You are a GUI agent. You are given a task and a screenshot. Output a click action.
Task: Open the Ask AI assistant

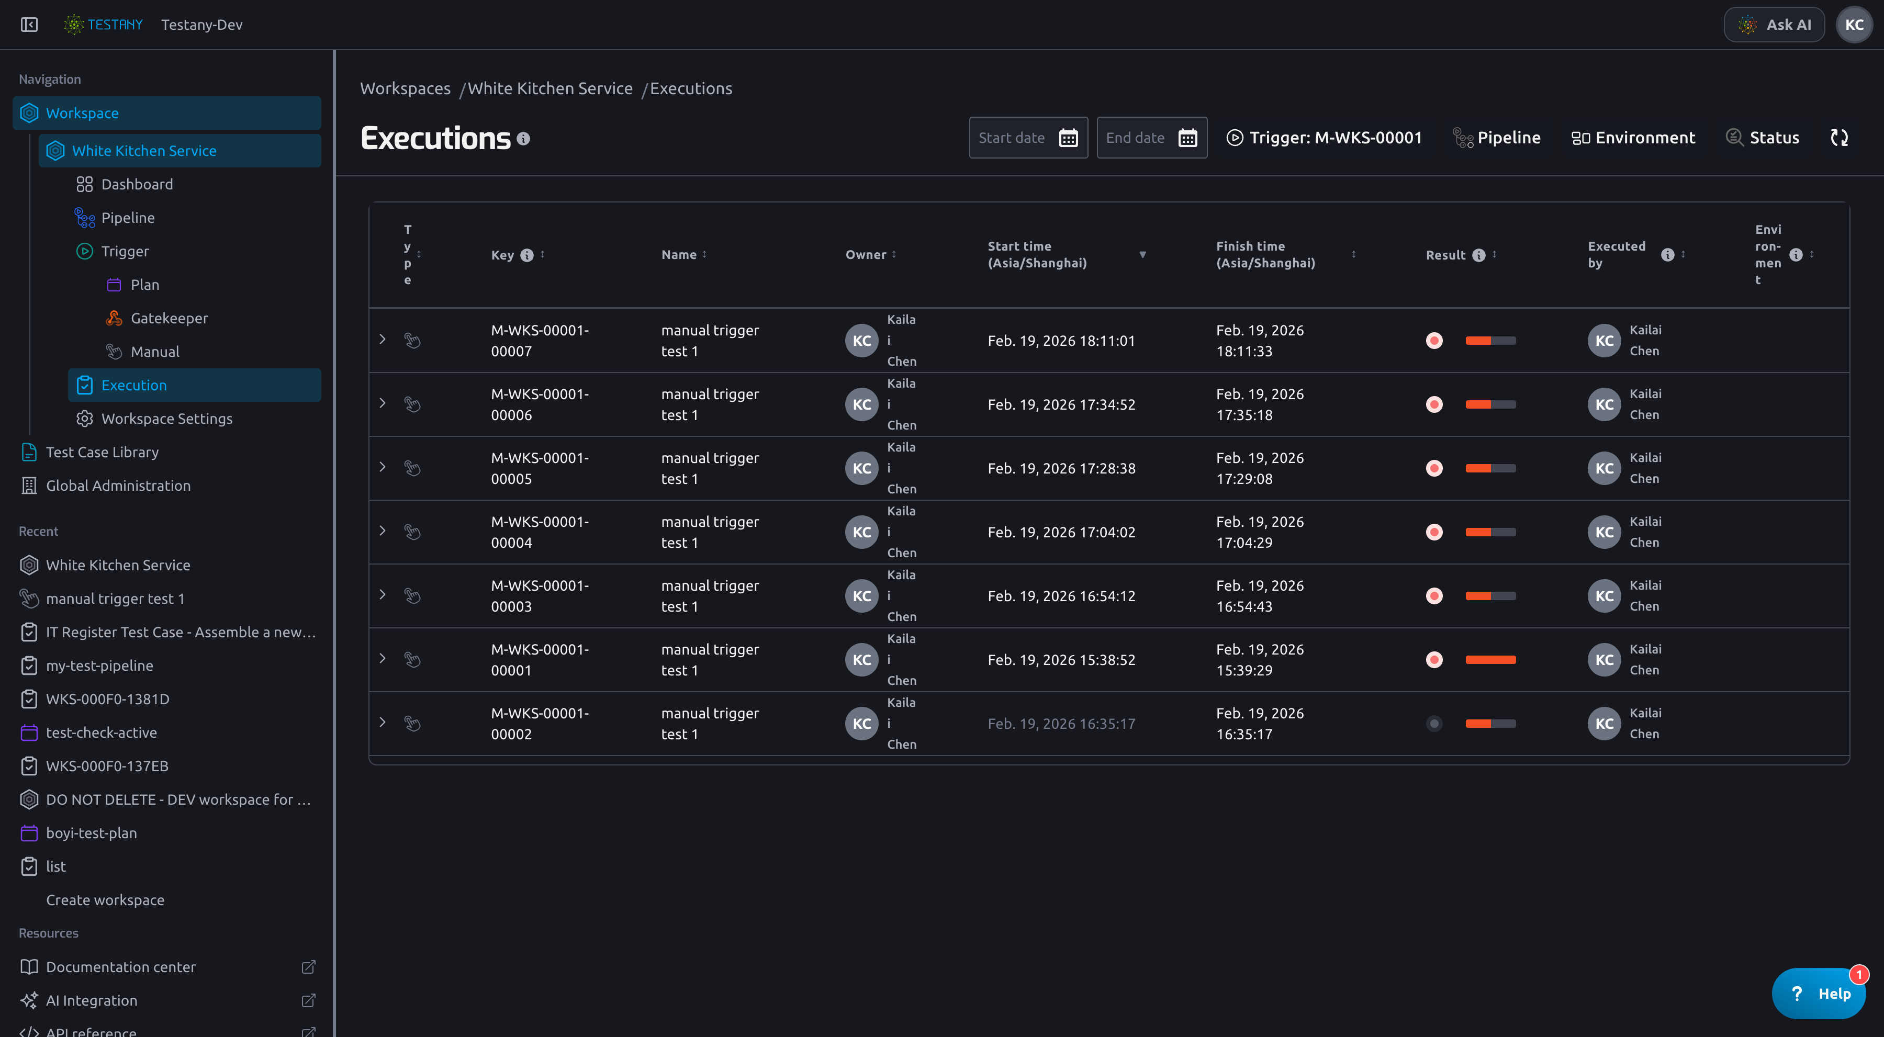pyautogui.click(x=1774, y=25)
